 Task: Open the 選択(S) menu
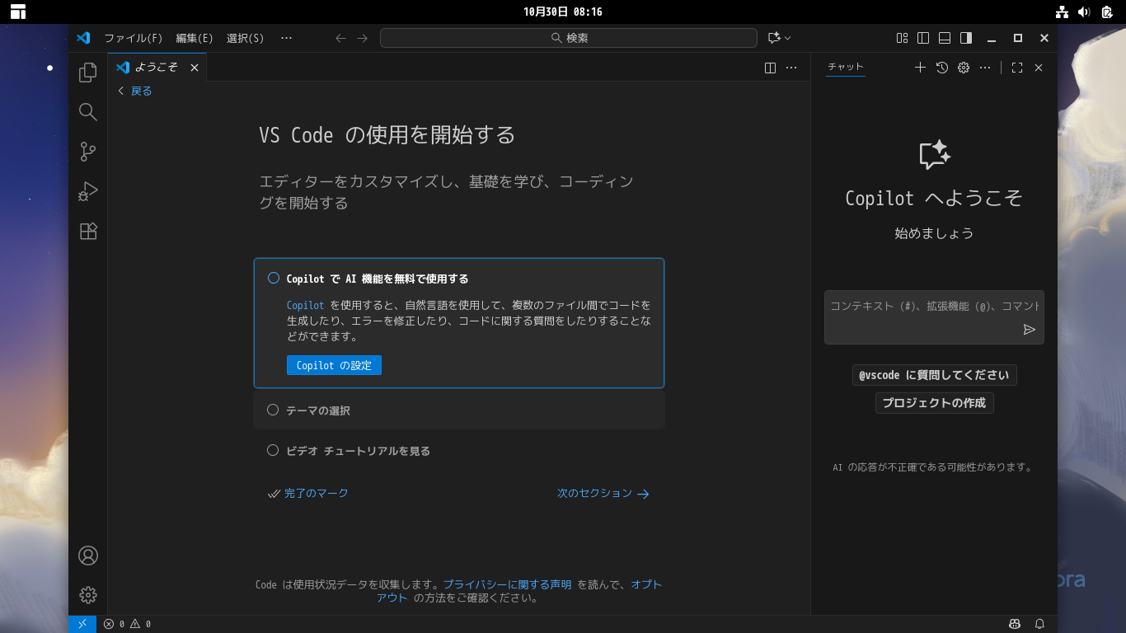click(246, 38)
